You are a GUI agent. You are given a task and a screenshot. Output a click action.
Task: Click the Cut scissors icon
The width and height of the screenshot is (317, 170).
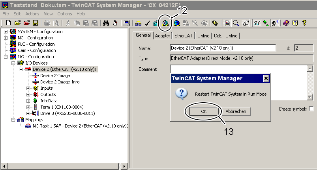point(68,23)
